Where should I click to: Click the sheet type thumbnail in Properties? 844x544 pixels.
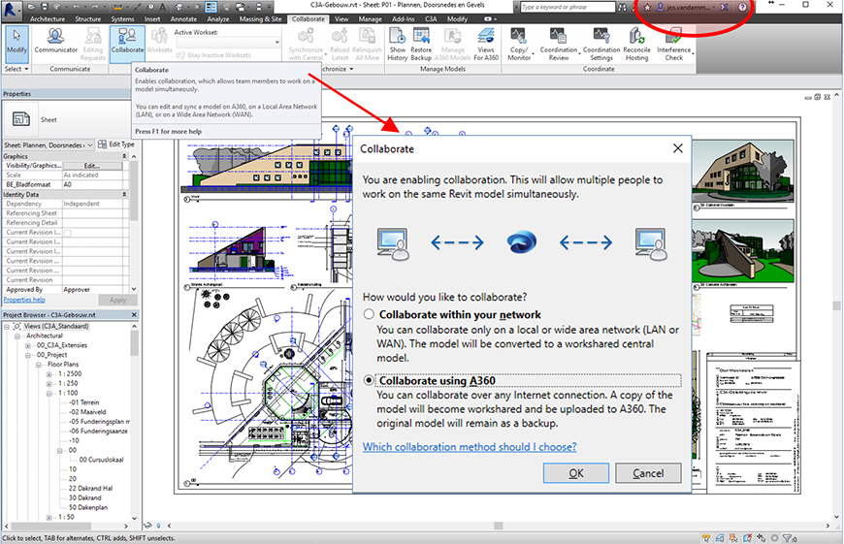pos(21,119)
